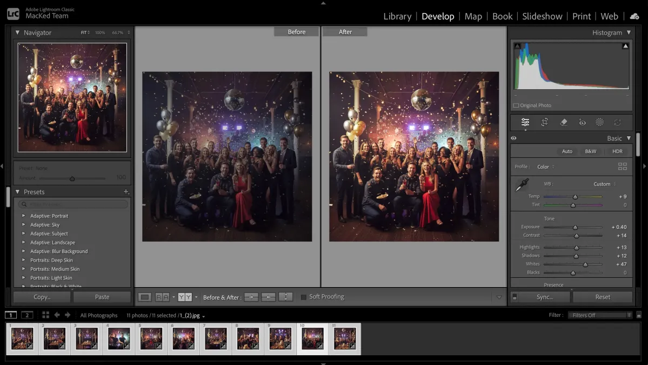
Task: Adjust the Exposure slider
Action: pos(576,227)
